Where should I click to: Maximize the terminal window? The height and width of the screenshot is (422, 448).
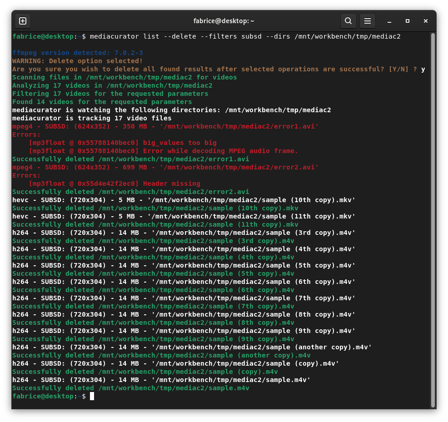(408, 21)
